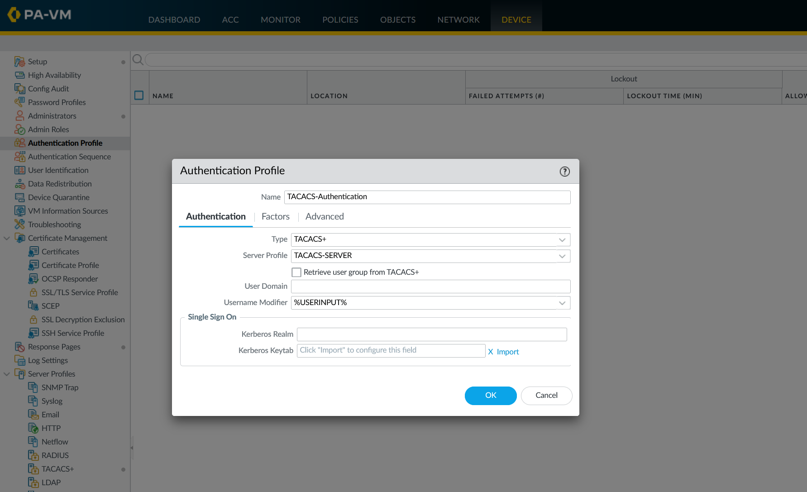Viewport: 807px width, 492px height.
Task: Click the Cancel button
Action: [546, 396]
